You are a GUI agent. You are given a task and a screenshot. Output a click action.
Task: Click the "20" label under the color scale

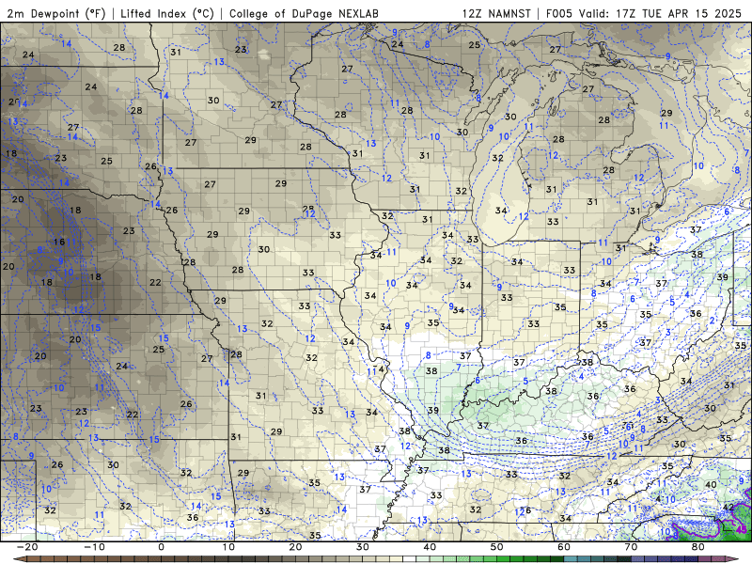click(295, 547)
